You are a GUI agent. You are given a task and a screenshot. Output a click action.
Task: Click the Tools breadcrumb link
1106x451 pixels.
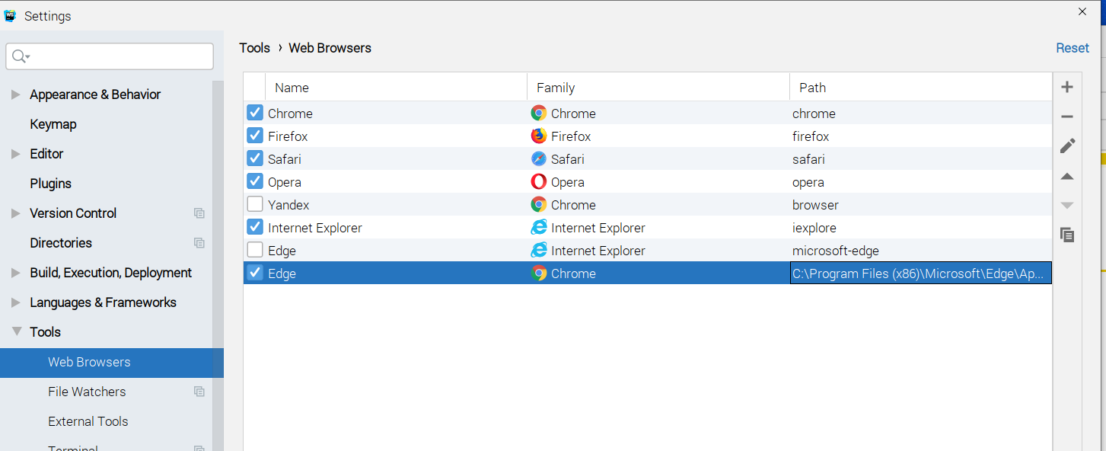pyautogui.click(x=254, y=48)
